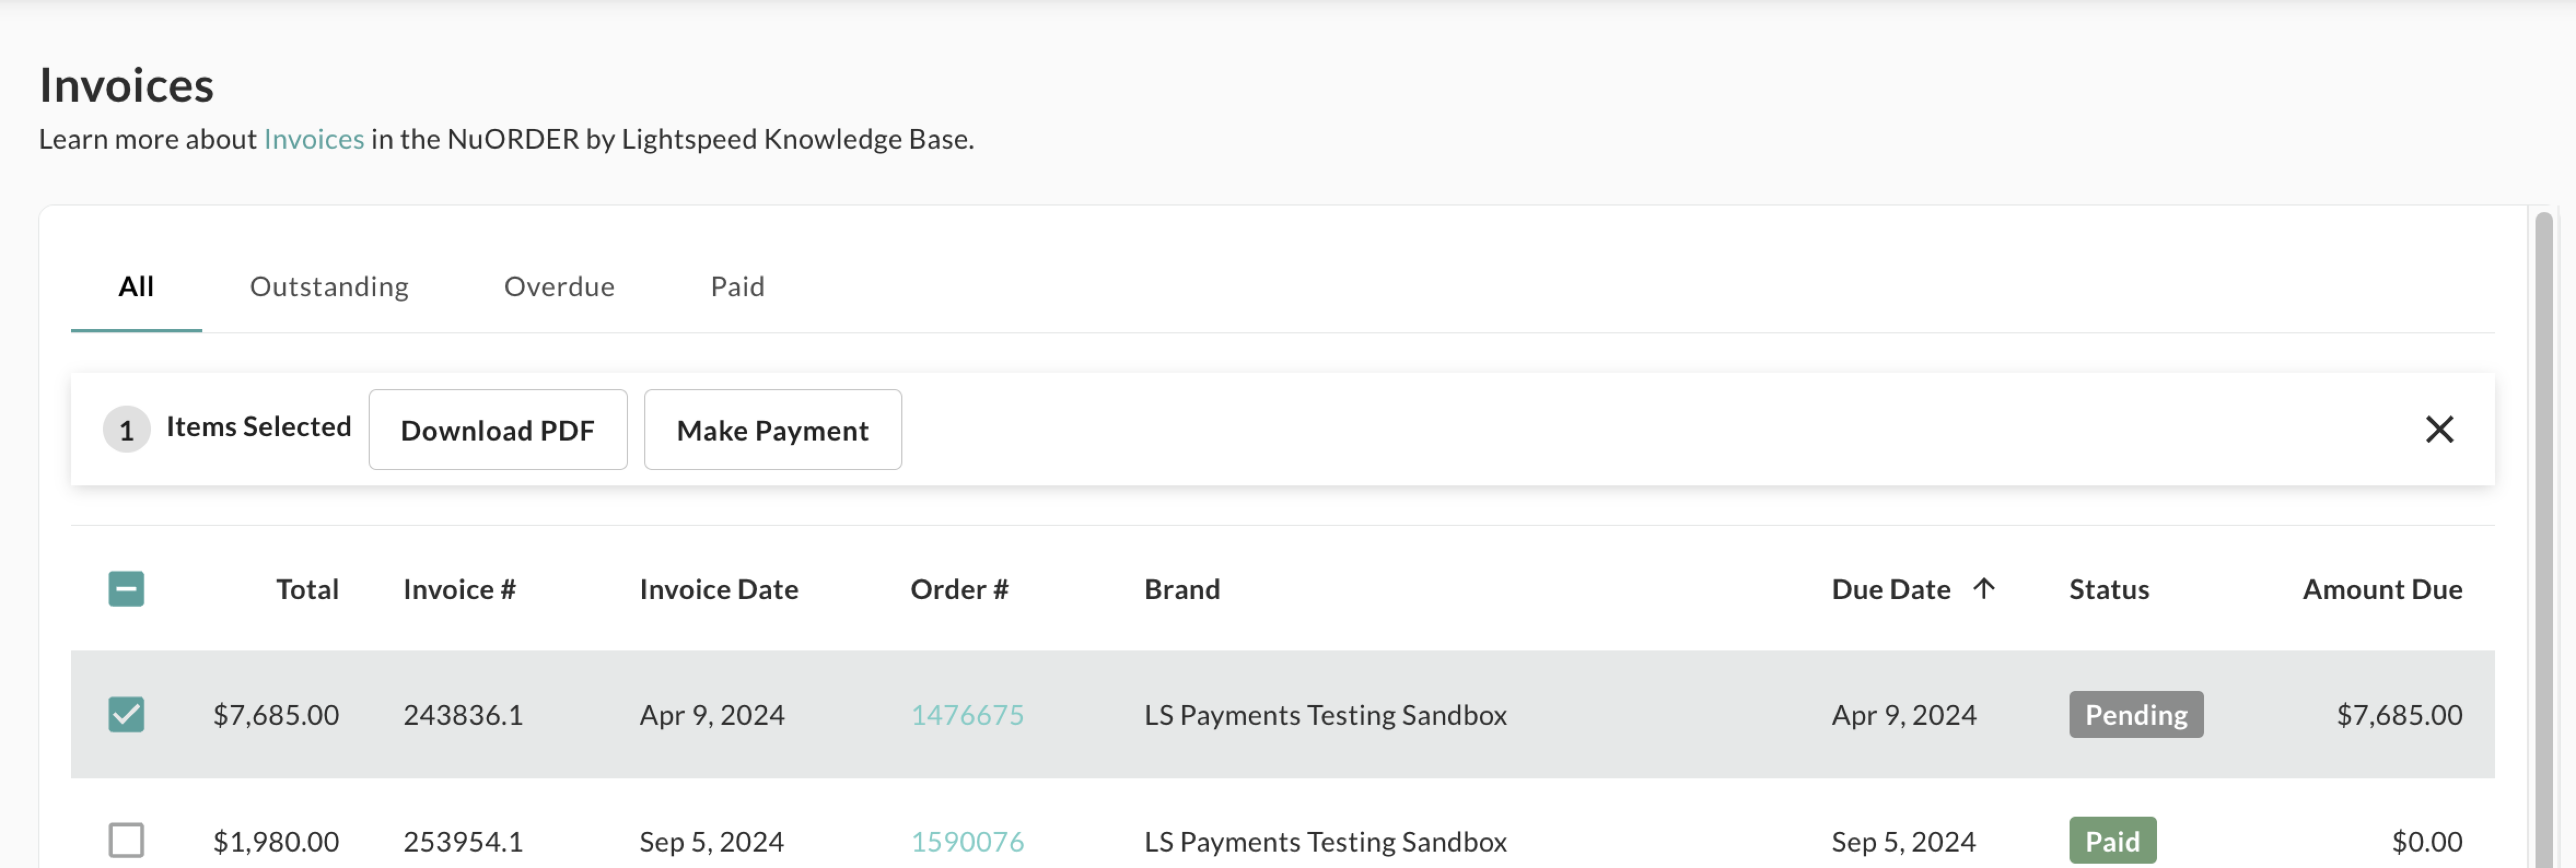Select the All tab
This screenshot has width=2576, height=868.
click(x=135, y=286)
